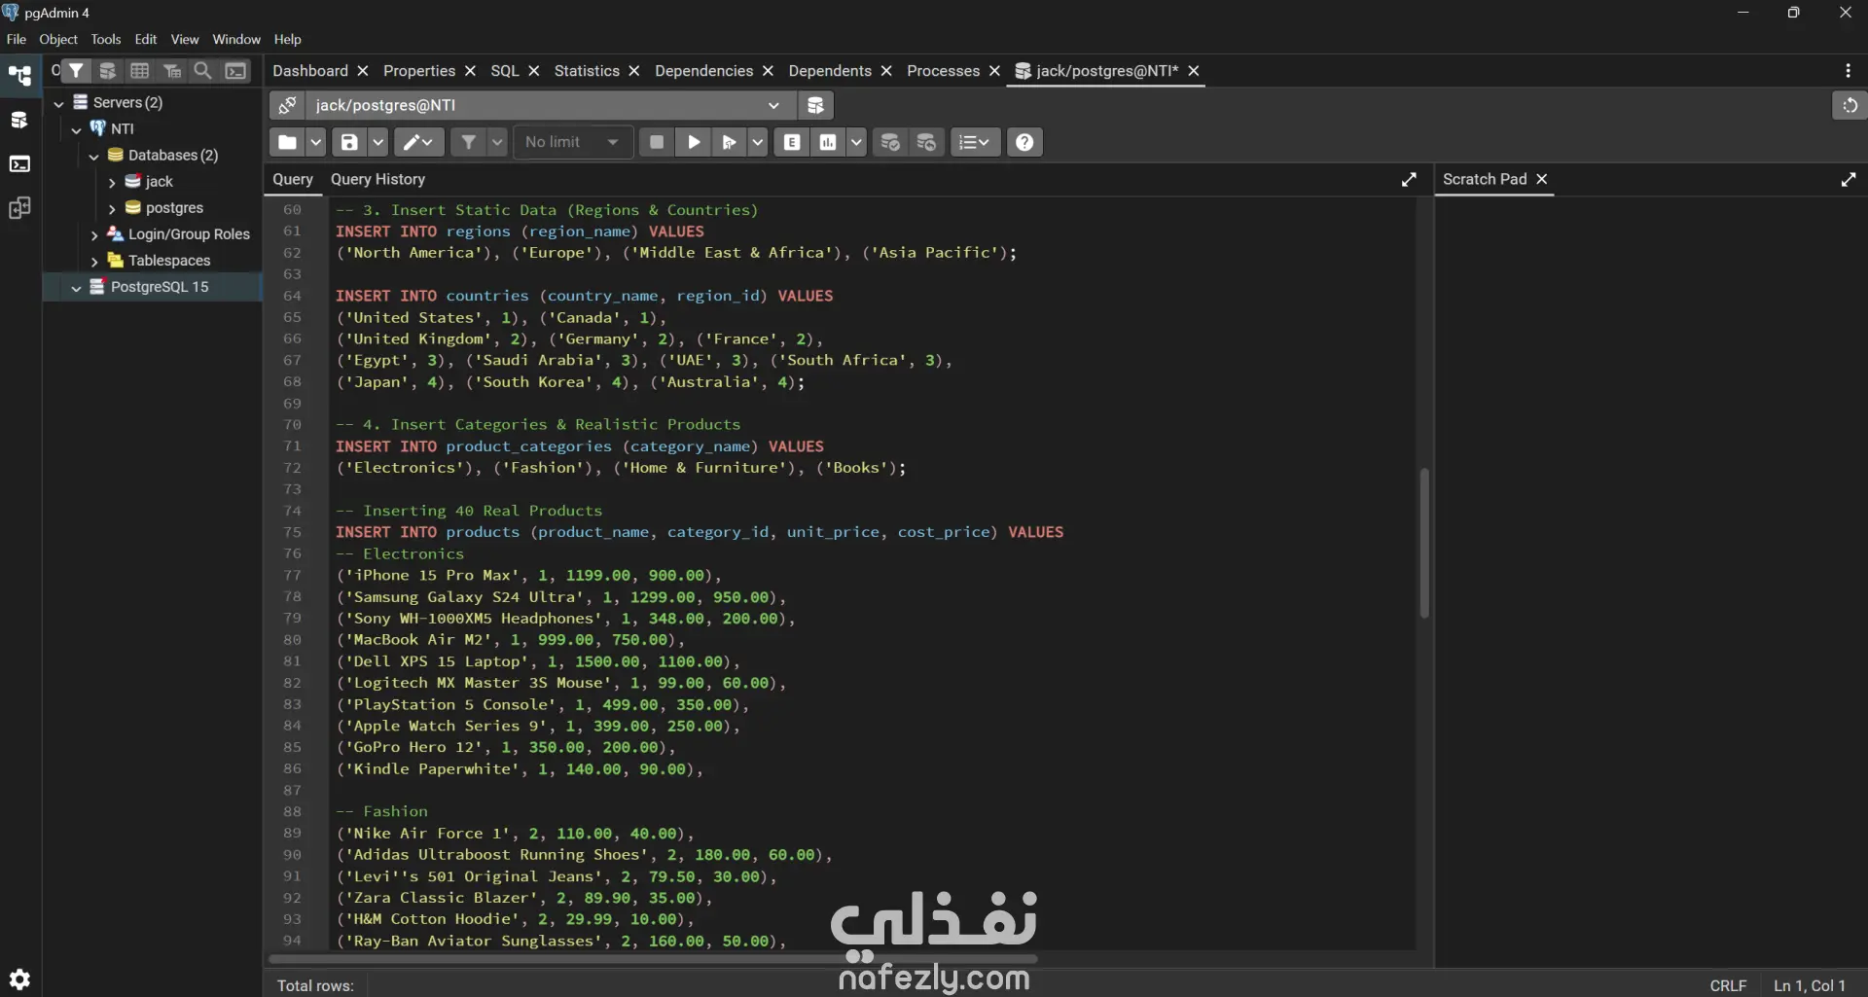The width and height of the screenshot is (1868, 997).
Task: Close the Processes tab
Action: [994, 71]
